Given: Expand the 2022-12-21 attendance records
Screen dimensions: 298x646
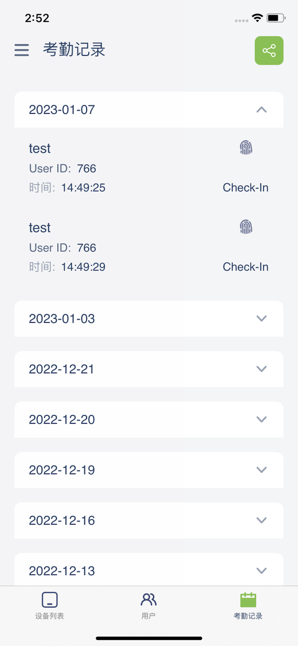Looking at the screenshot, I should tap(261, 369).
